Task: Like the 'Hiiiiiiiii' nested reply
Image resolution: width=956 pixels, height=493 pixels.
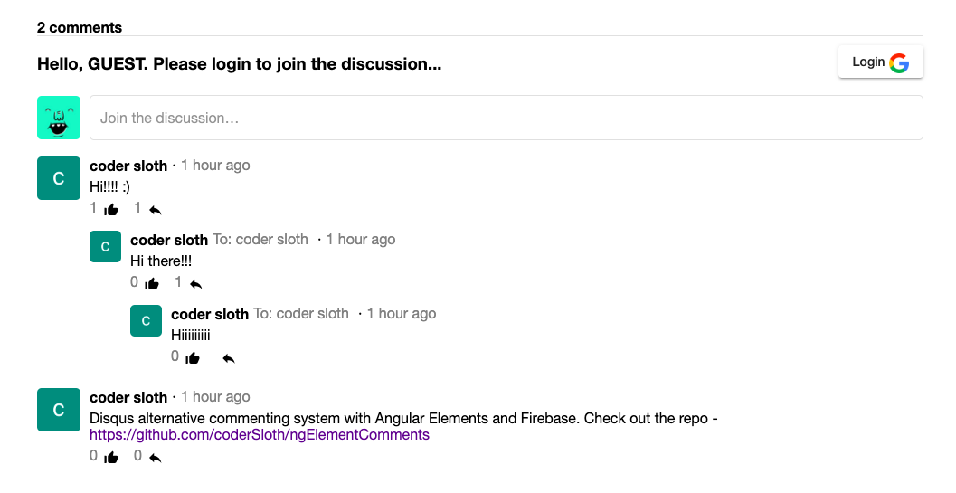Action: 193,358
